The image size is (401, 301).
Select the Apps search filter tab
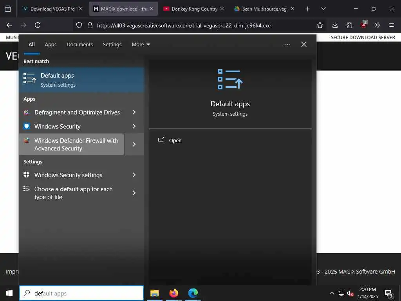[51, 45]
